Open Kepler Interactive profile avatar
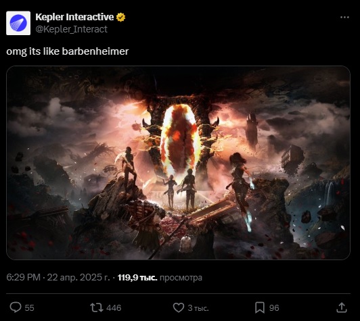 click(18, 23)
